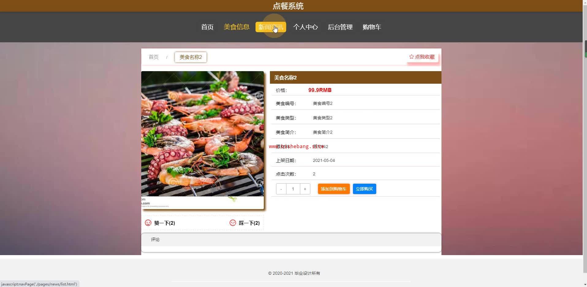Click the quantity input field
This screenshot has height=287, width=587.
click(x=293, y=189)
